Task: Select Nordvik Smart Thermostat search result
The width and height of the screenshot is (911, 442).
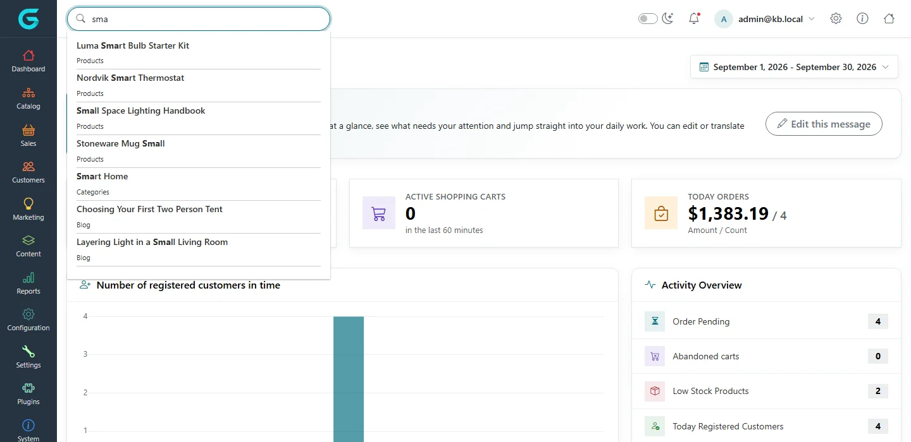Action: pos(199,86)
